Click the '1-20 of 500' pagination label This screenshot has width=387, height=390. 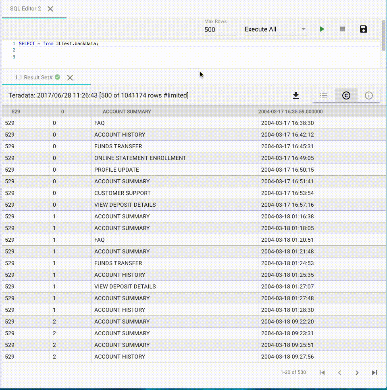(293, 372)
